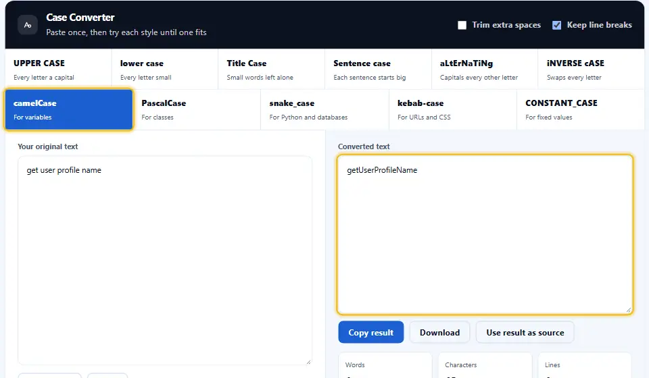649x378 pixels.
Task: Click the converted text area resize handle
Action: pos(628,310)
